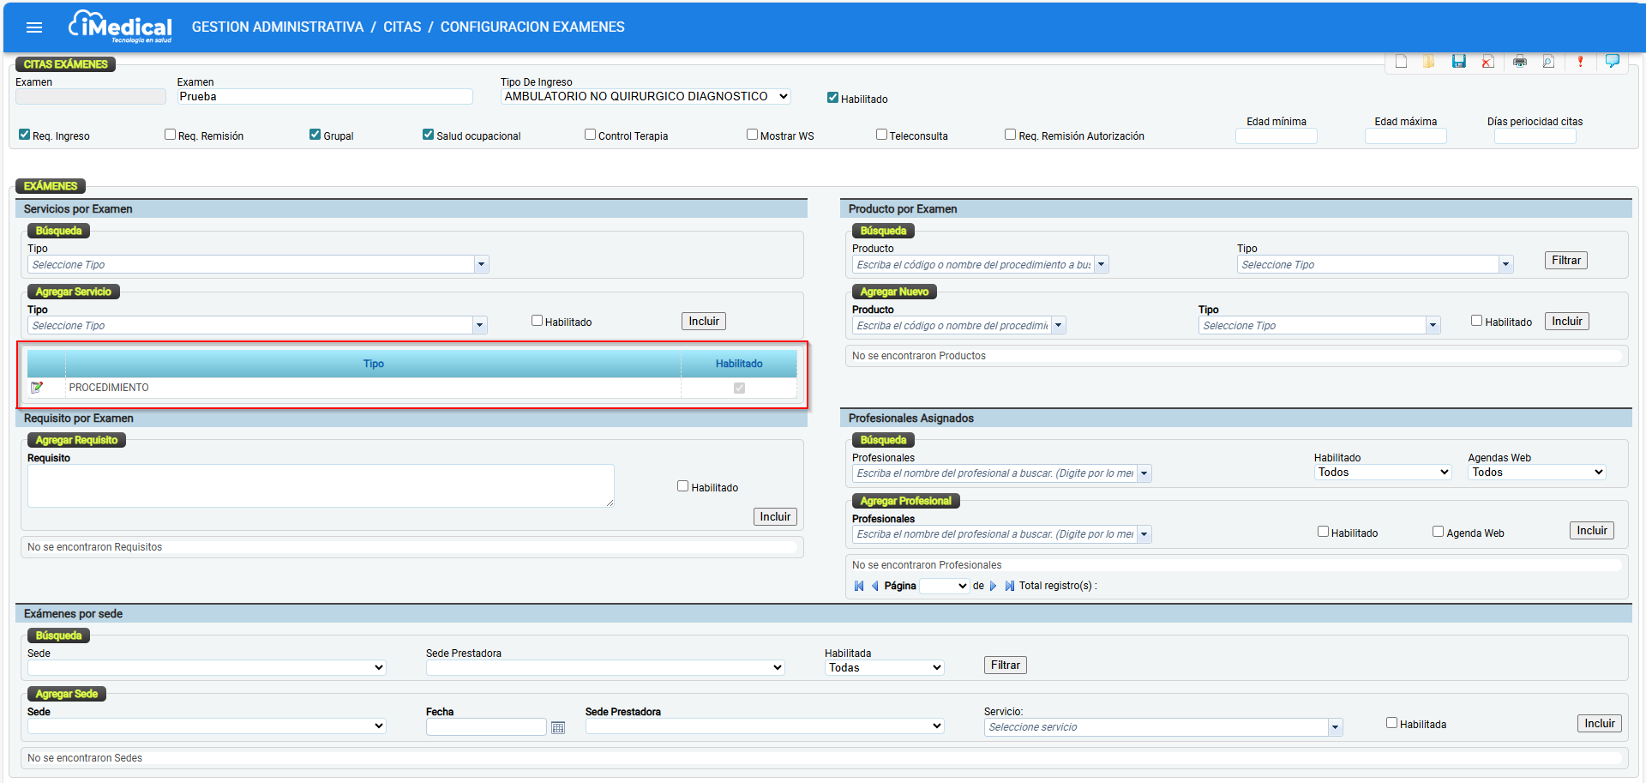This screenshot has width=1646, height=783.
Task: Click Filtrar in Producto por Examen
Action: (1565, 261)
